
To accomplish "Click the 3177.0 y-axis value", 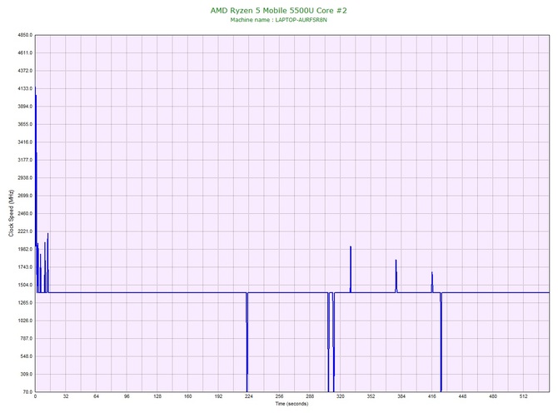I will (x=25, y=160).
